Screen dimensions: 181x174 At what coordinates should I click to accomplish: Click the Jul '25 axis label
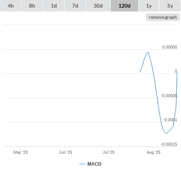coord(108,152)
